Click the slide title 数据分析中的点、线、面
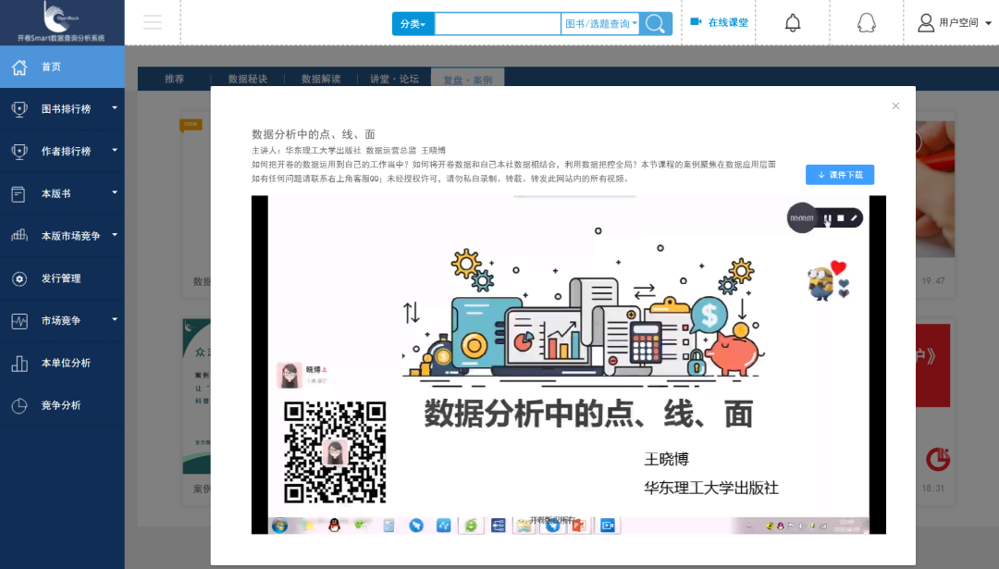Screen dimensions: 999x569 (588, 414)
